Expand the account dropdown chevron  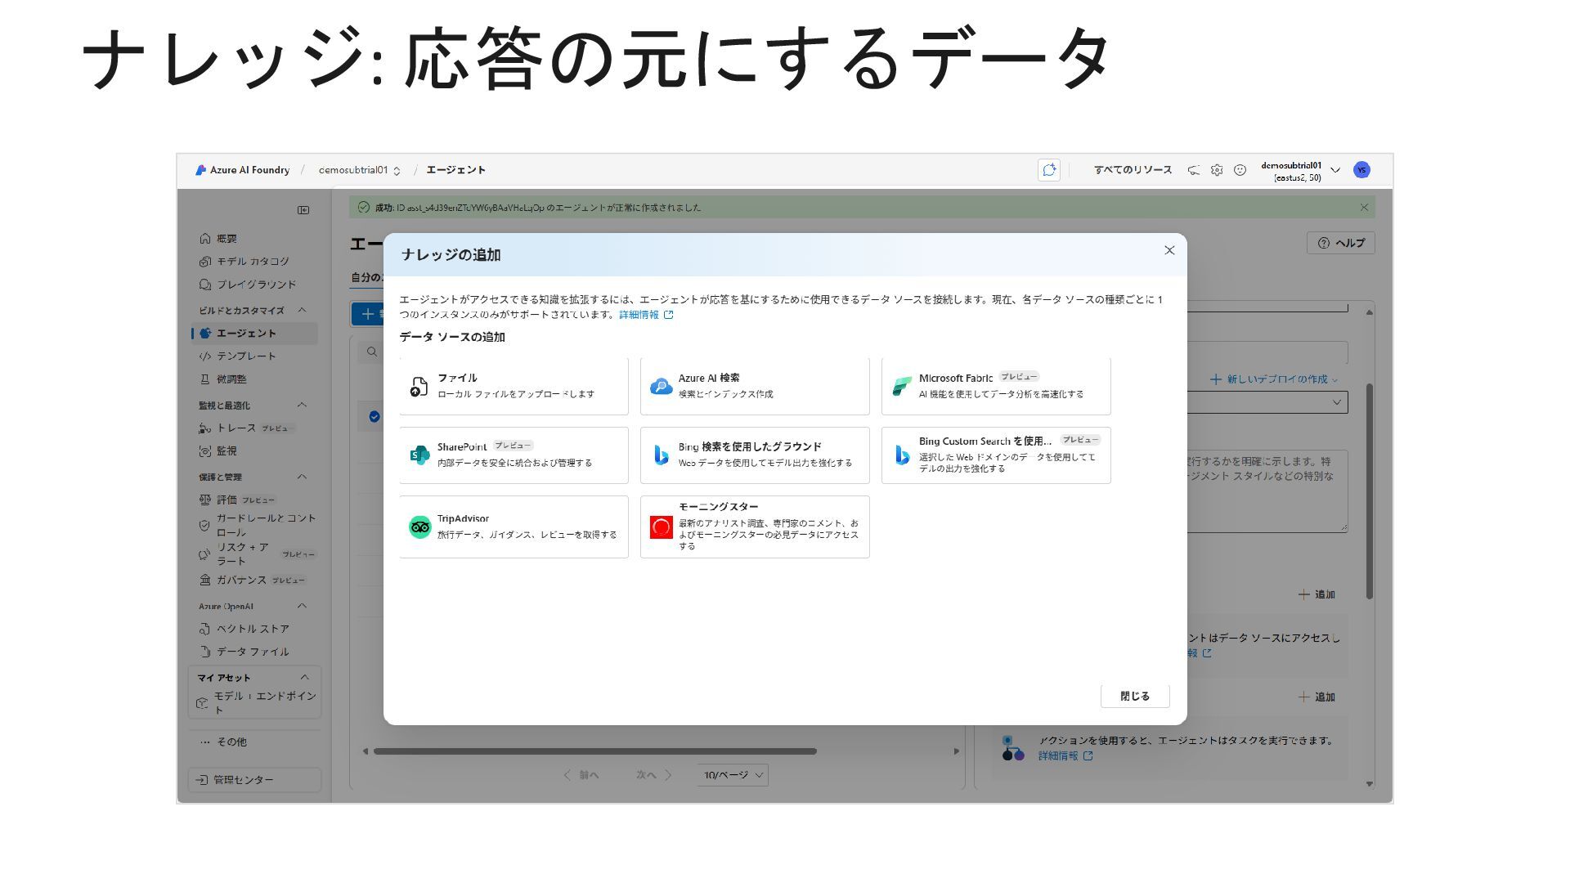[x=1335, y=170]
